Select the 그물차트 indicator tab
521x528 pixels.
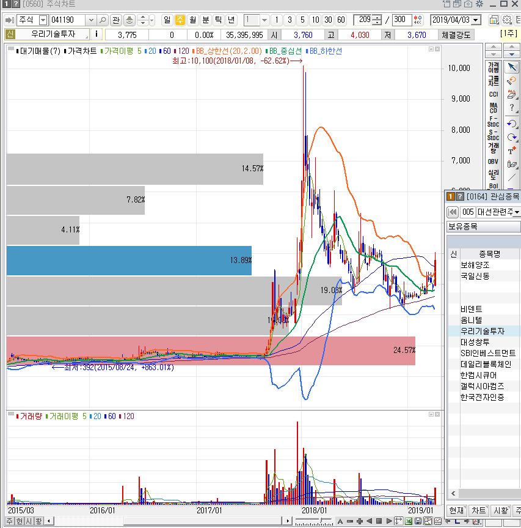494,81
